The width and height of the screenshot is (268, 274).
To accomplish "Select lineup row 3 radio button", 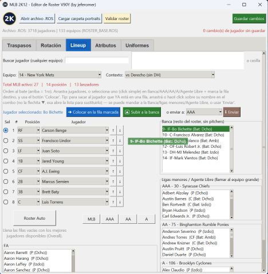I will coord(6,151).
